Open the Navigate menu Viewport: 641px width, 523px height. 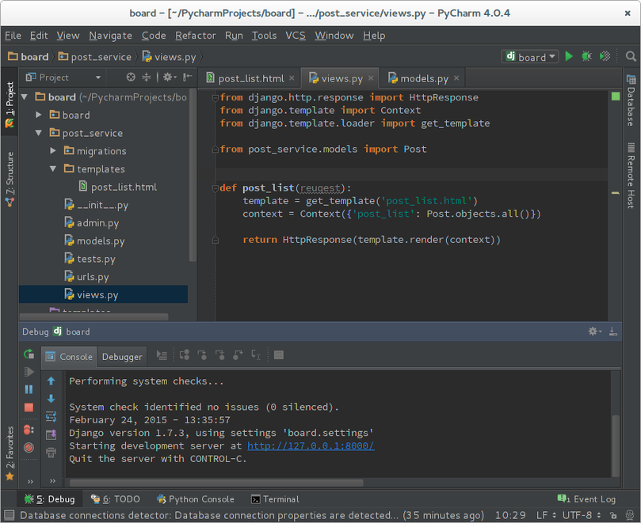click(x=110, y=36)
